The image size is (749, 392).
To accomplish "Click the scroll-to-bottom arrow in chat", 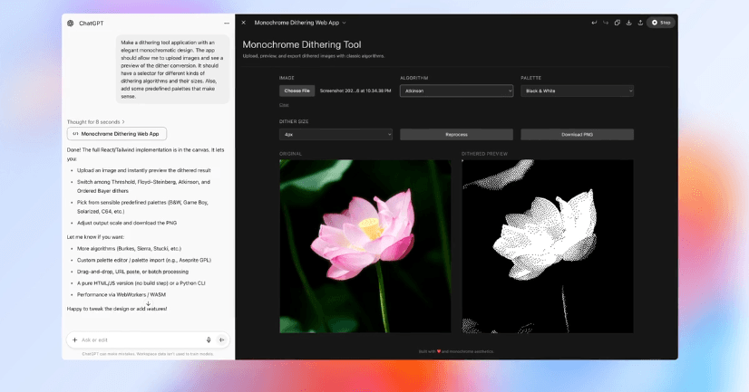I will 148,303.
